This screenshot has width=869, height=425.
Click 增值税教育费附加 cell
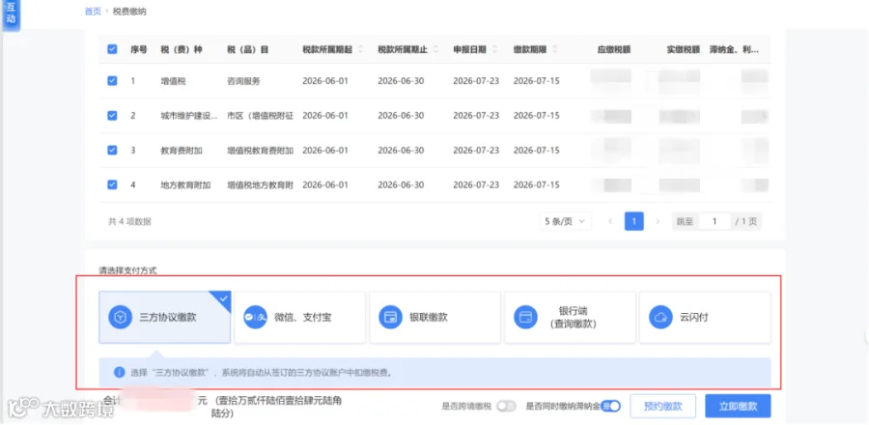pyautogui.click(x=260, y=150)
